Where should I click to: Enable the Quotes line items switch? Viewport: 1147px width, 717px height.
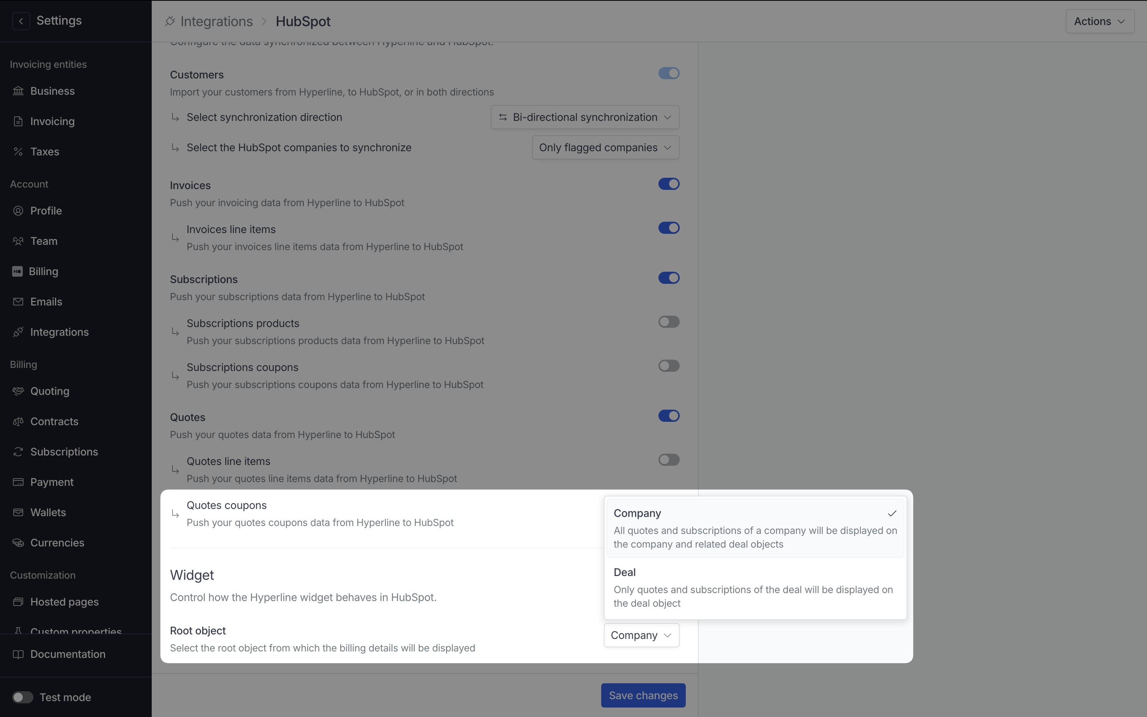[x=669, y=460]
